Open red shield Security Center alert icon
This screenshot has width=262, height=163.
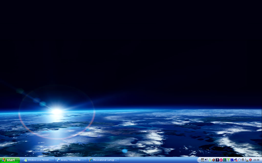point(250,160)
